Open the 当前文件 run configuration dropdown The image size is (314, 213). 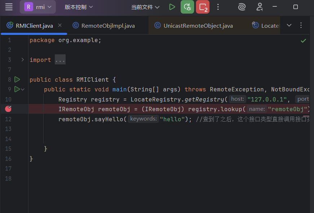(145, 7)
